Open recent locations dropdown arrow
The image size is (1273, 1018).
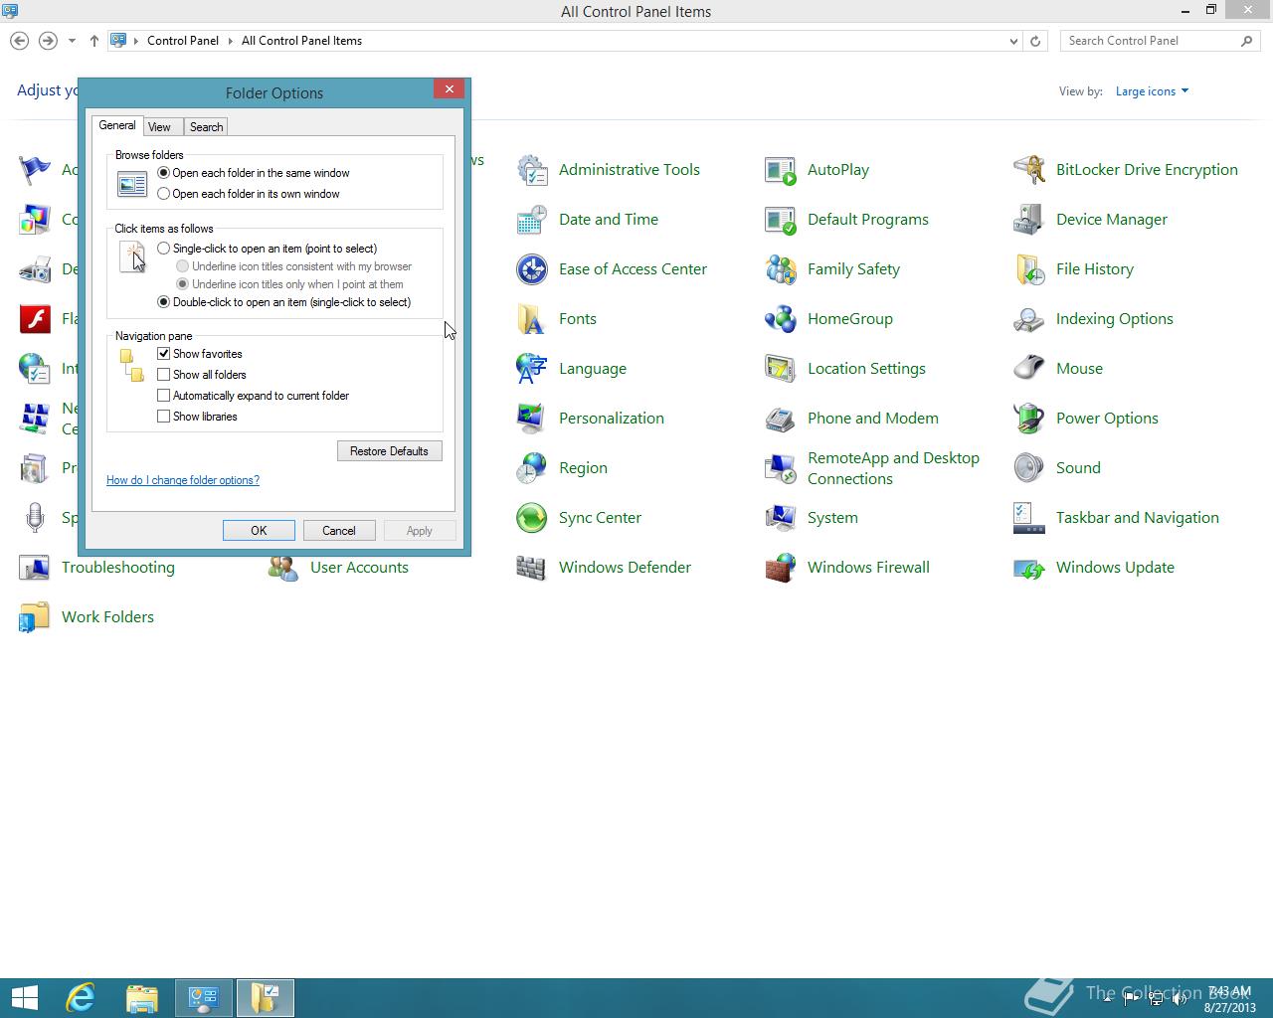[72, 41]
